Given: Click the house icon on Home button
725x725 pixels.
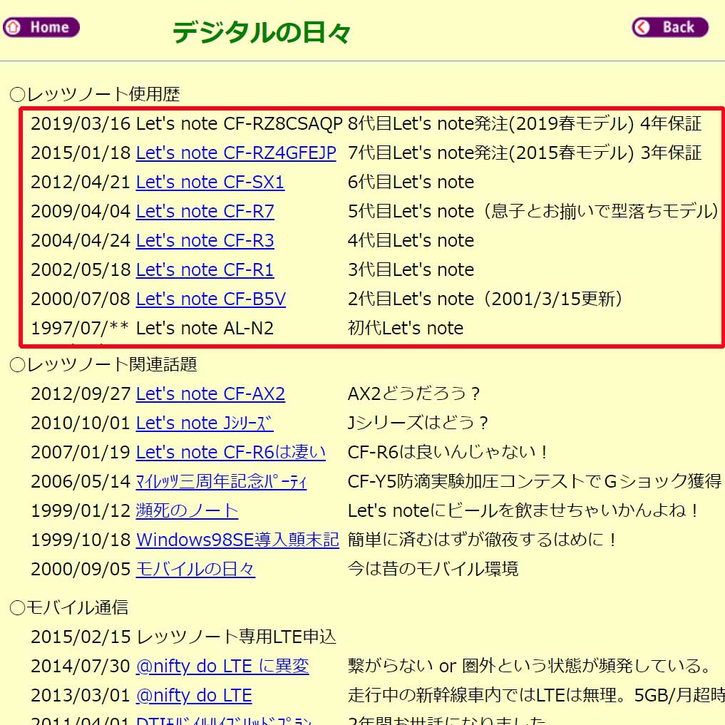Looking at the screenshot, I should click(x=14, y=27).
